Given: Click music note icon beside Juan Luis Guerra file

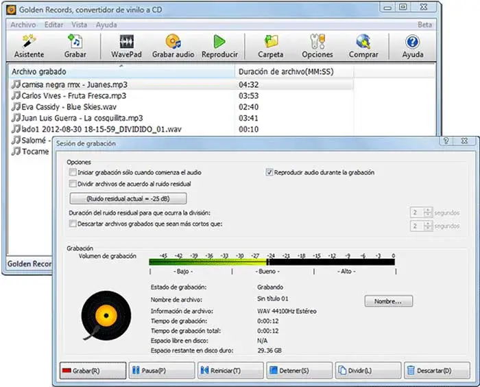Looking at the screenshot, I should pos(16,117).
